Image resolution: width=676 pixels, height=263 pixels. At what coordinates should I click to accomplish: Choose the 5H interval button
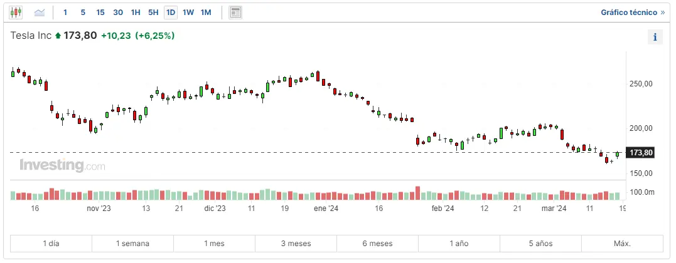[x=153, y=12]
